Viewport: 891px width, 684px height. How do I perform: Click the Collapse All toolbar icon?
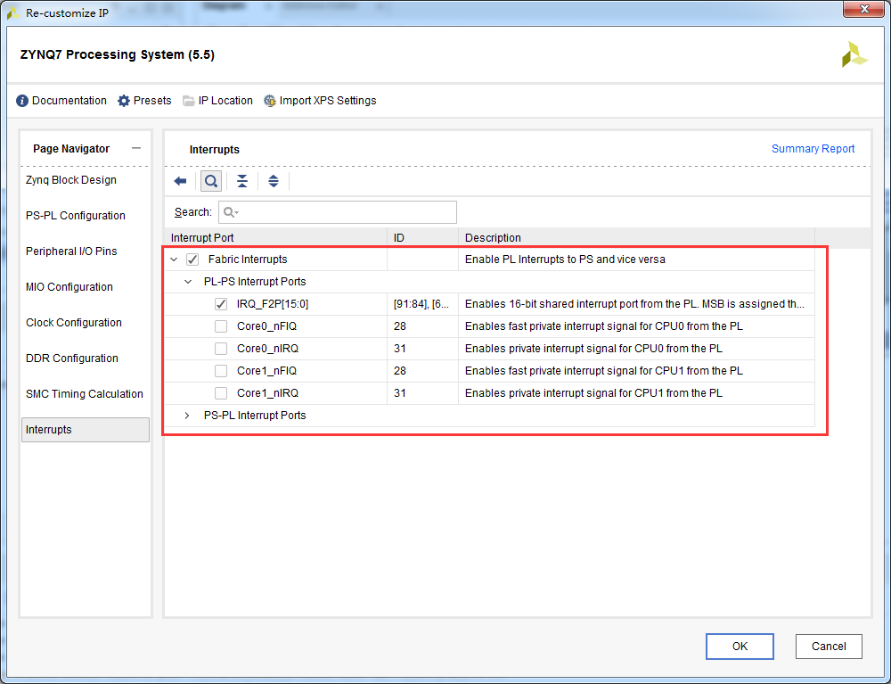(242, 181)
